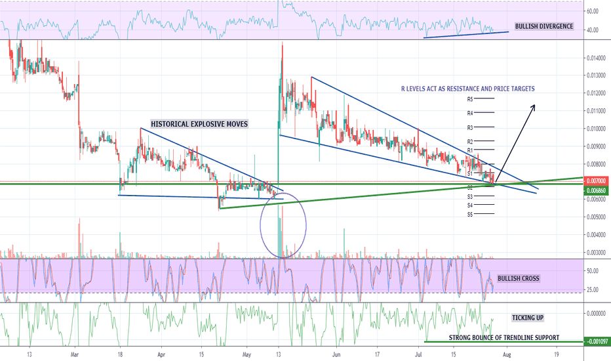Click 0.009000 on the price axis
611x361 pixels.
point(596,146)
